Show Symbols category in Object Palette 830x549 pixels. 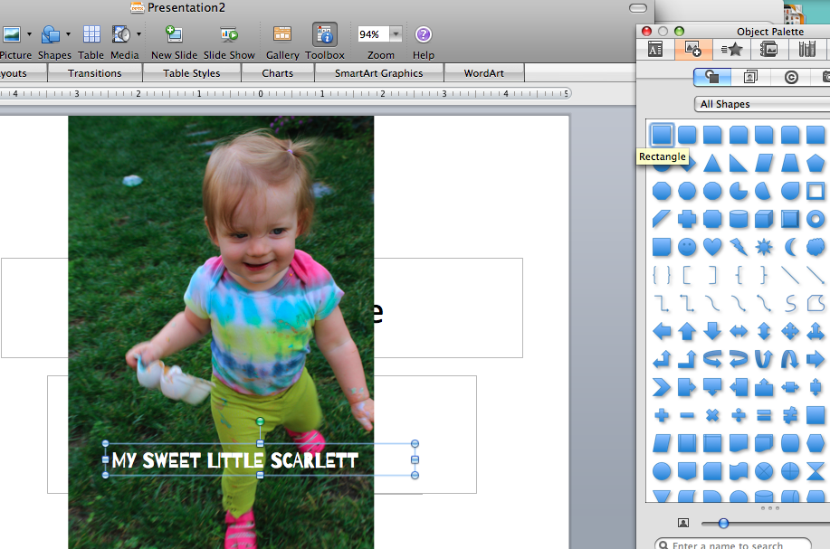791,77
